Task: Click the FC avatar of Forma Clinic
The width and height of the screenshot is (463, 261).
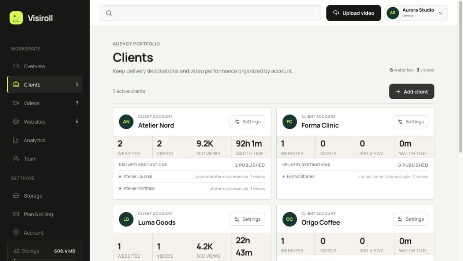Action: pos(290,122)
